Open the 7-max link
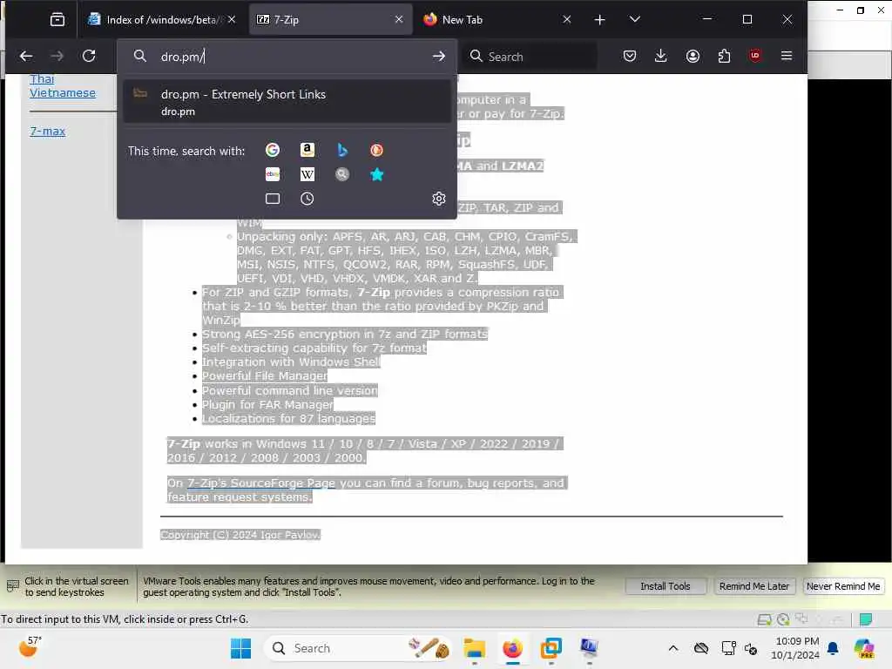The height and width of the screenshot is (669, 892). [47, 131]
